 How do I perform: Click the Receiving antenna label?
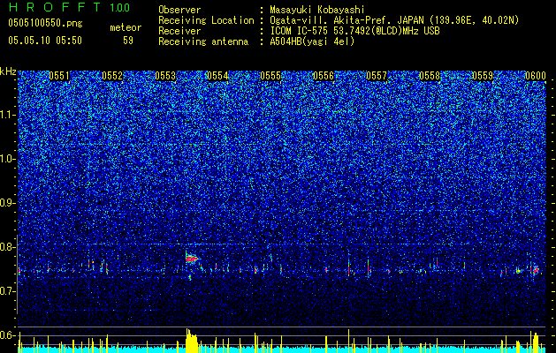click(x=203, y=41)
